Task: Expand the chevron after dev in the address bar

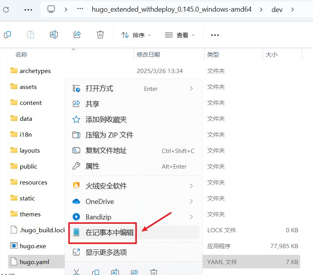Action: pos(292,9)
